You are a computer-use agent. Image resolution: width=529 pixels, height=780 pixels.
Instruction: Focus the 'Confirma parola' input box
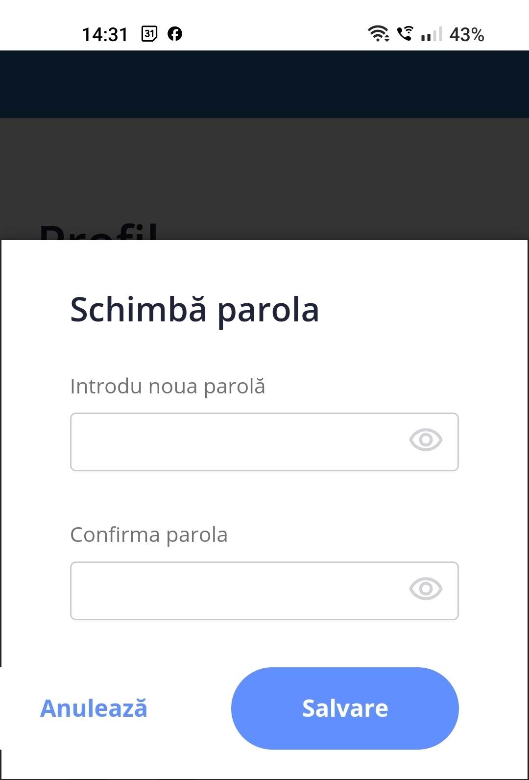264,591
